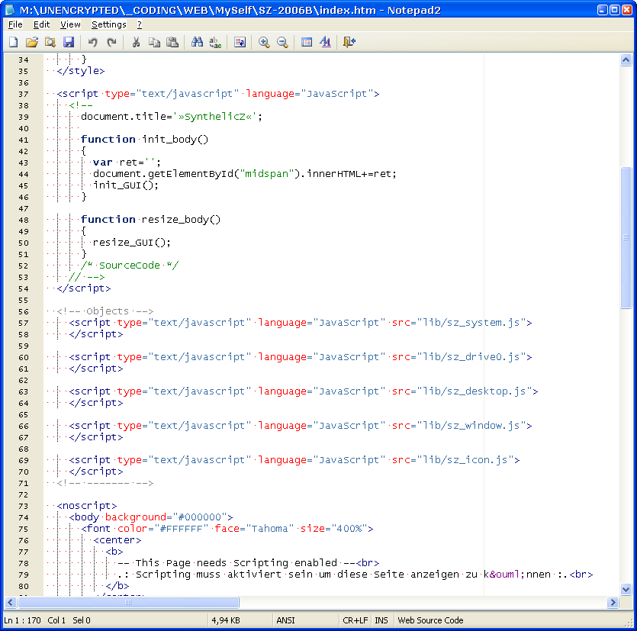Open a file using the folder icon
Image resolution: width=637 pixels, height=631 pixels.
pos(32,42)
